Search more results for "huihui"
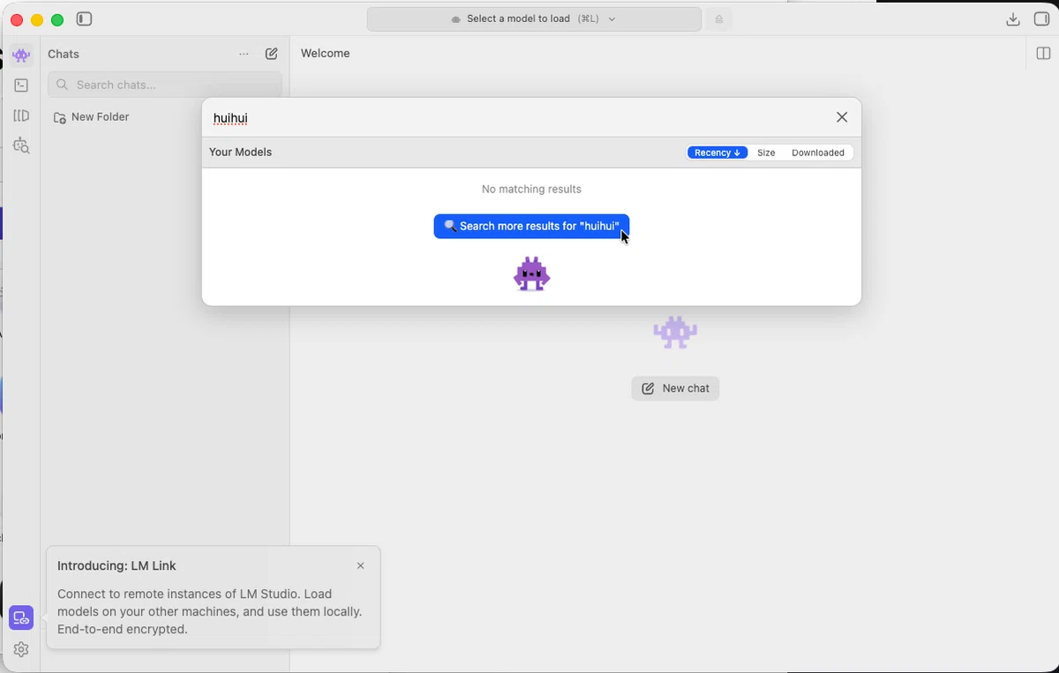 pos(531,226)
